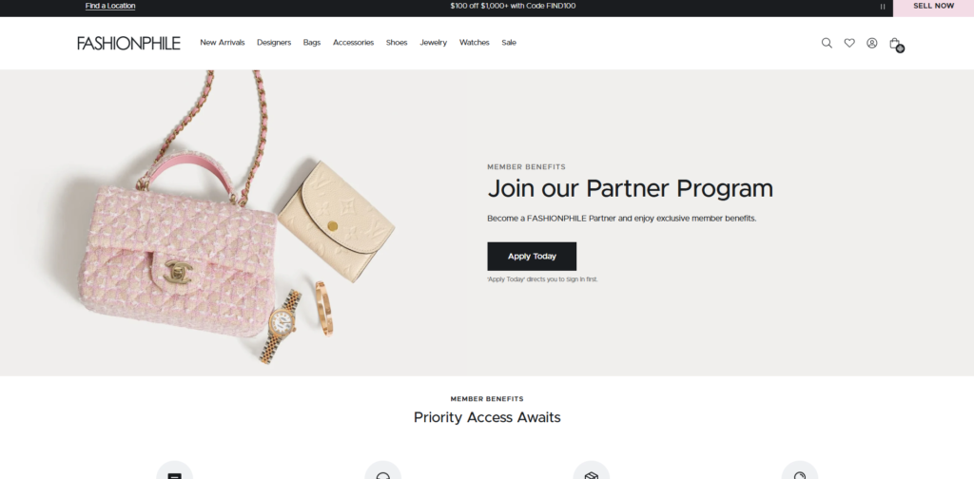Click the Apply Today button
This screenshot has width=974, height=479.
click(x=532, y=257)
